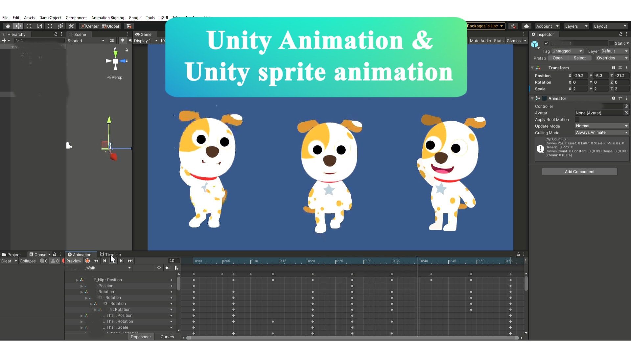
Task: Toggle Stats overlay in Game view
Action: coord(499,40)
